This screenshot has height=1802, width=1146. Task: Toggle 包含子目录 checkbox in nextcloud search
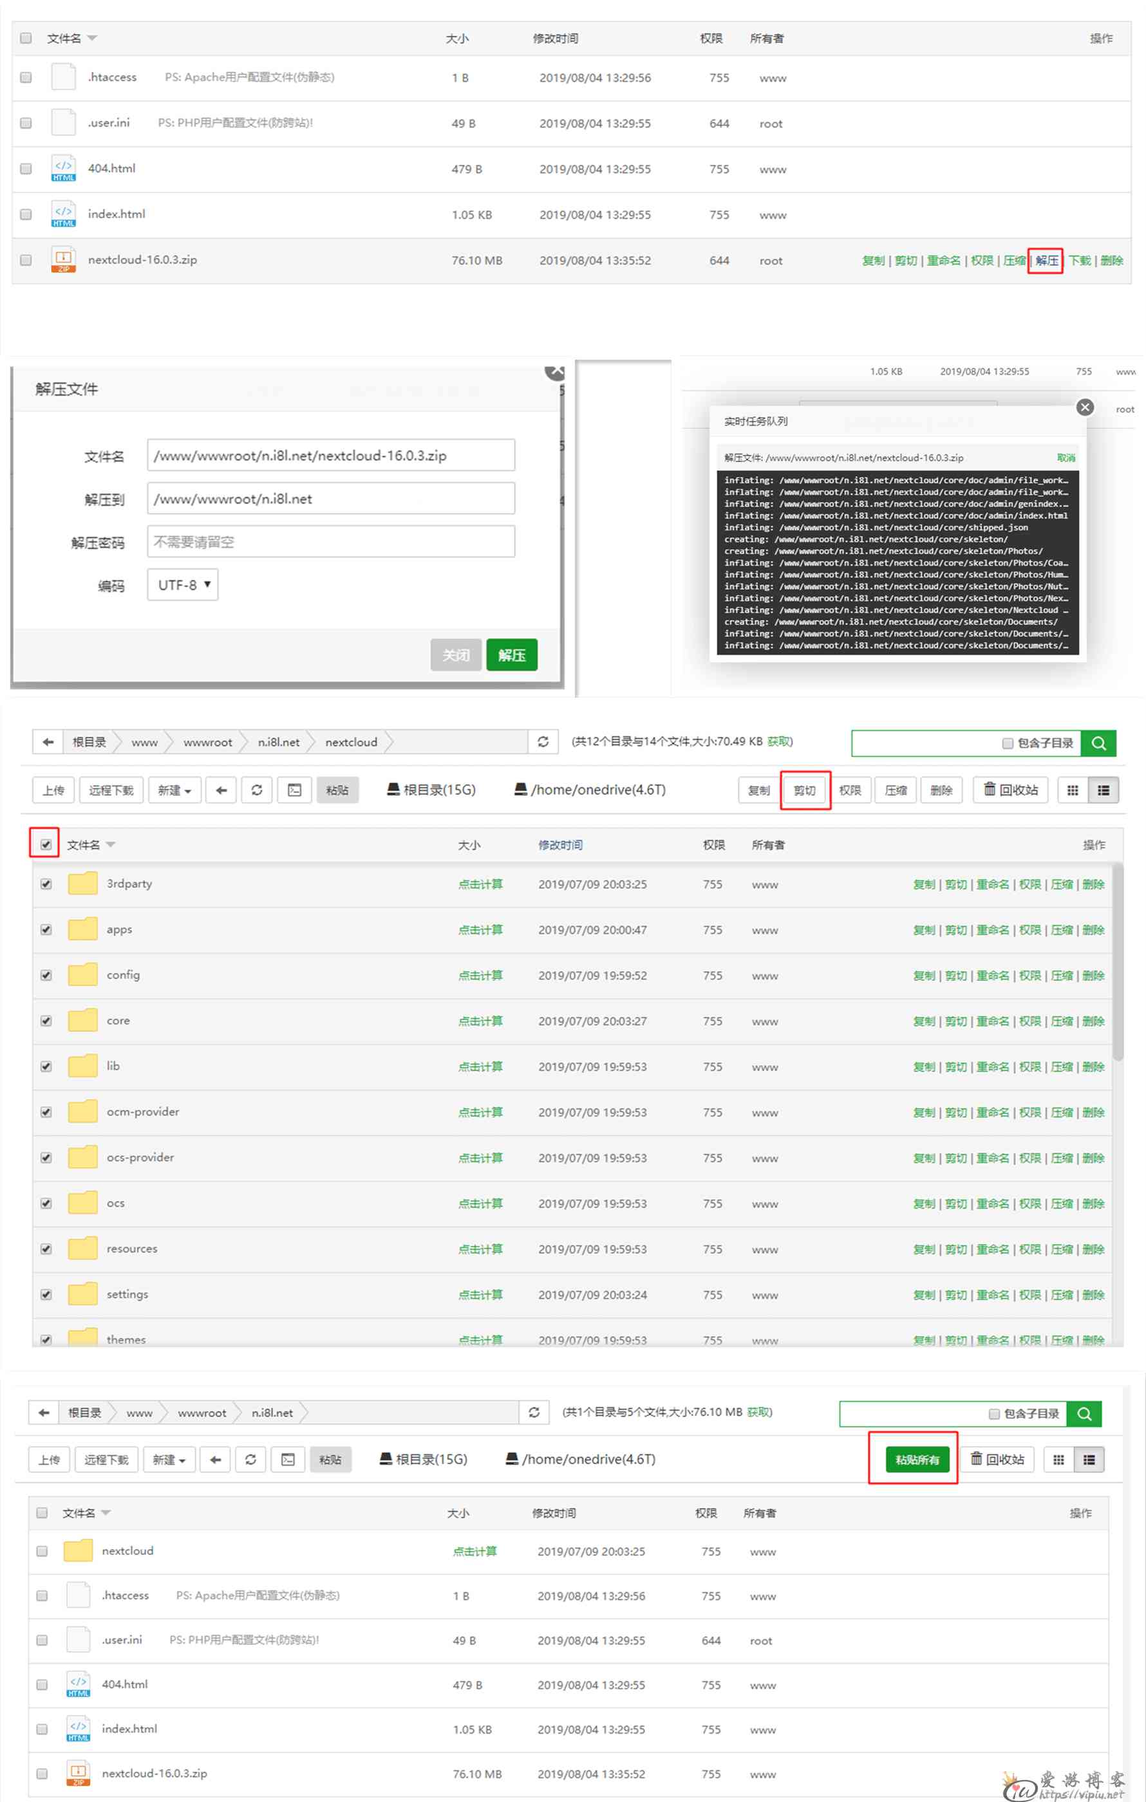[1008, 743]
